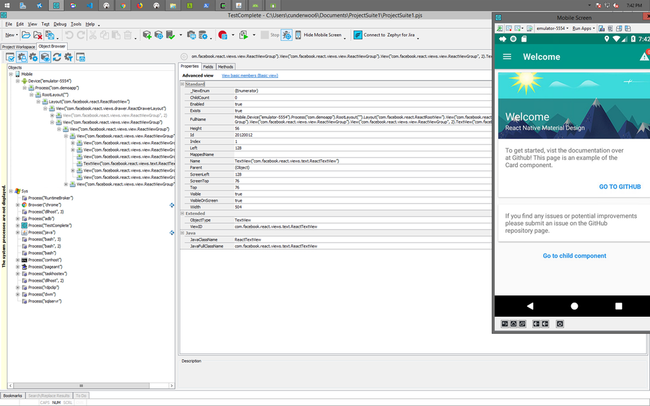
Task: Click the Chrome icon in the taskbar
Action: pos(123,5)
